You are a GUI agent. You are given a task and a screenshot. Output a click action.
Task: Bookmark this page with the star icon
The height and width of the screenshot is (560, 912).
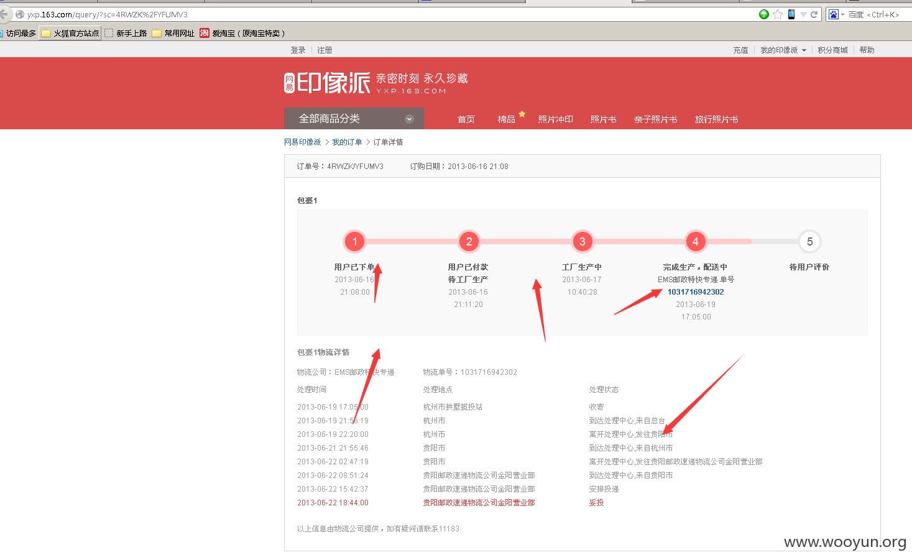point(778,14)
